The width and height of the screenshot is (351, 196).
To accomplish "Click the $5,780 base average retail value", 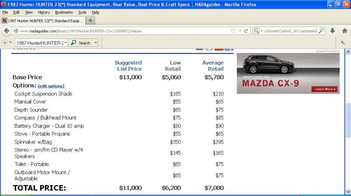I will tap(214, 77).
